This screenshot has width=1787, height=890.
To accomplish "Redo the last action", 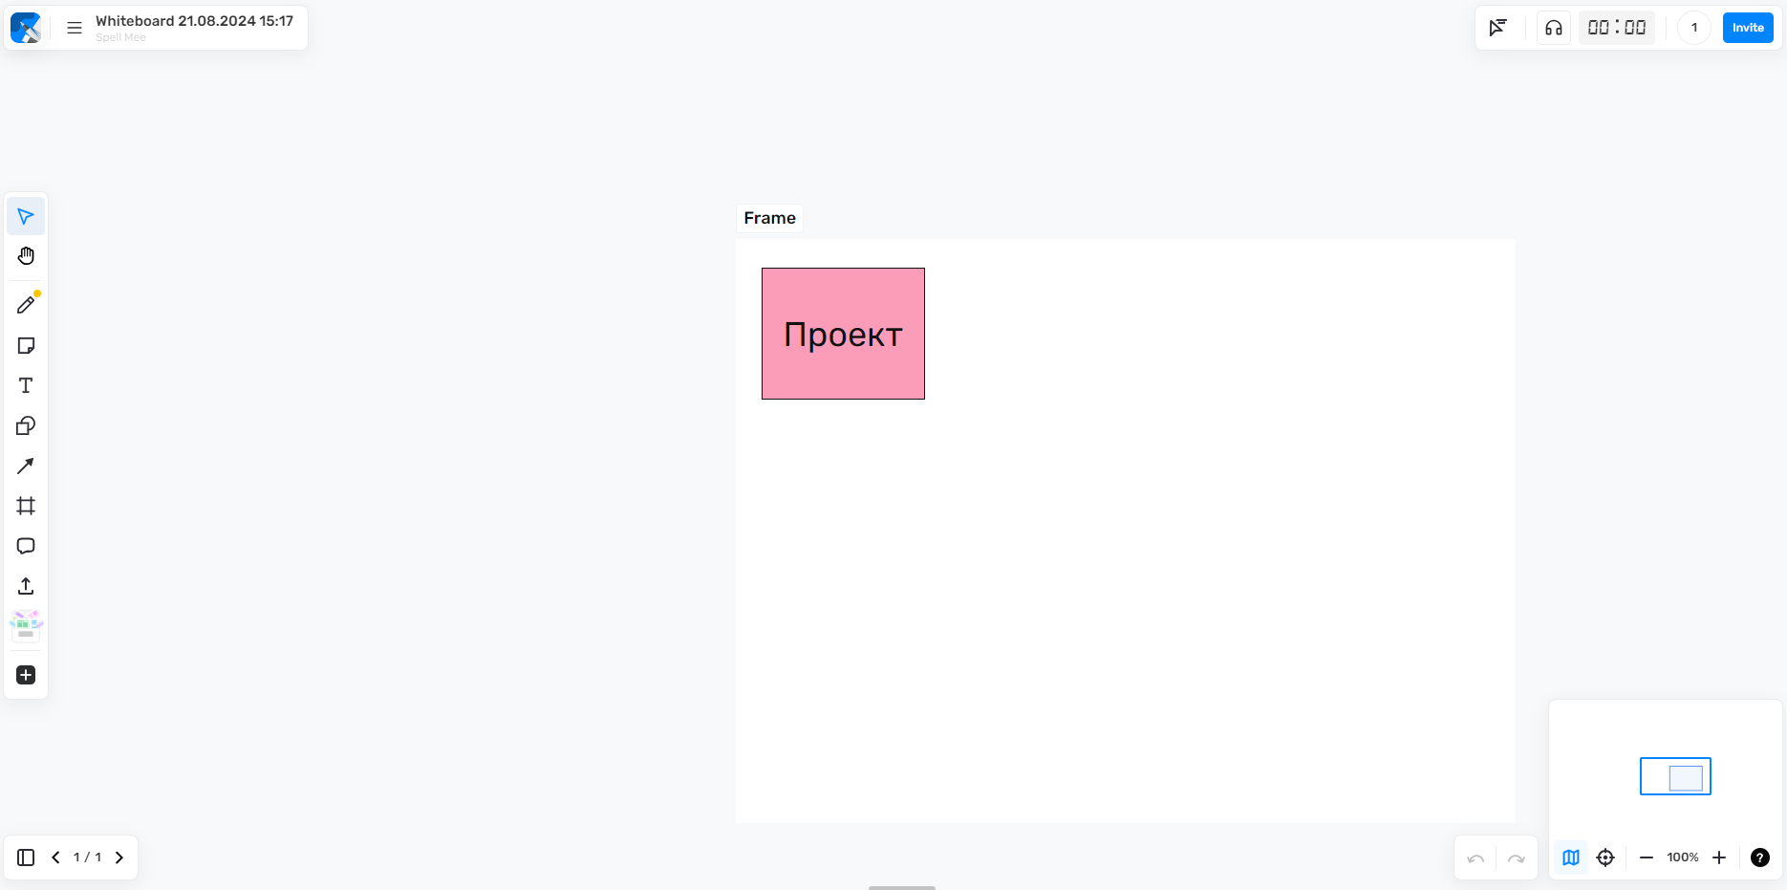I will pyautogui.click(x=1516, y=857).
